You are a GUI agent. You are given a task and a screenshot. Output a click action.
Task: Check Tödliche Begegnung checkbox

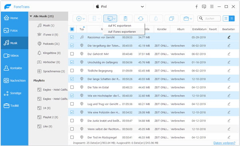click(72, 70)
